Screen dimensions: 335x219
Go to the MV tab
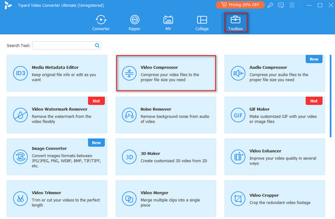[x=168, y=23]
